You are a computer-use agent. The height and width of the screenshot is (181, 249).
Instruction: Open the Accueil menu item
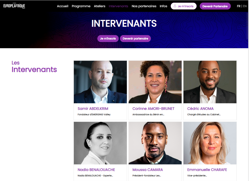63,6
